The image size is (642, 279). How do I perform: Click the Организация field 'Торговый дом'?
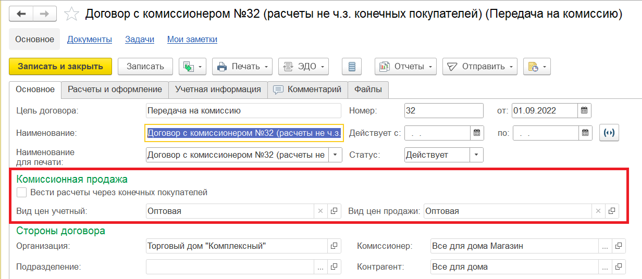click(237, 246)
